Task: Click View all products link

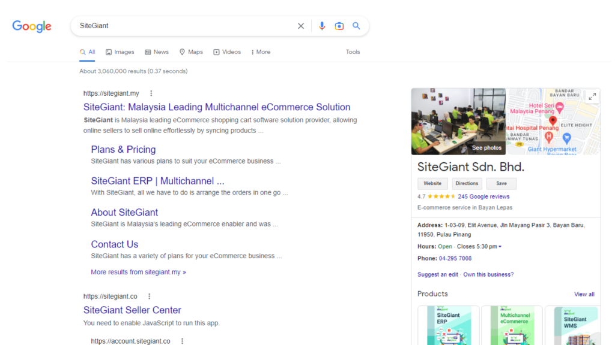Action: 584,294
